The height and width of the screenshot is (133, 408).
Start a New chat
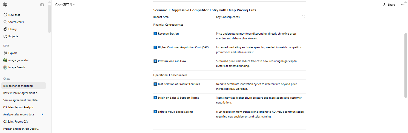[x=14, y=15]
